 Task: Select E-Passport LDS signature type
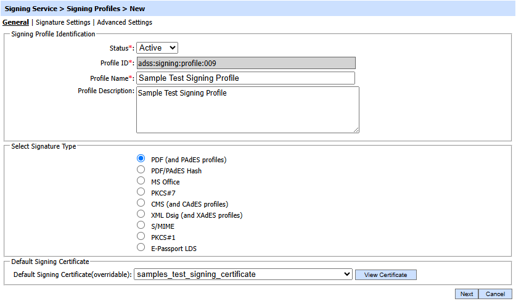coord(141,247)
